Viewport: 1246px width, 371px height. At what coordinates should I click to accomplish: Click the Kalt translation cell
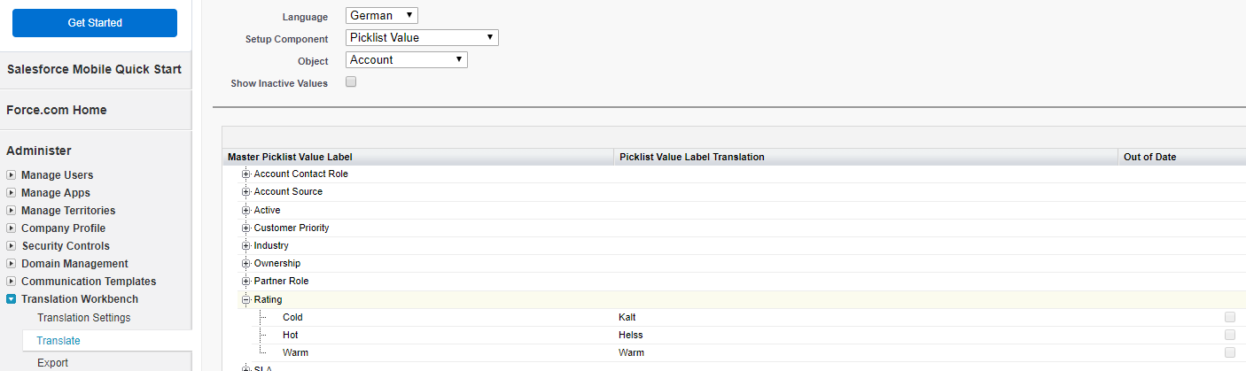click(627, 317)
